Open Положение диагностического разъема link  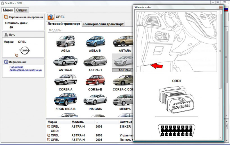[26, 69]
